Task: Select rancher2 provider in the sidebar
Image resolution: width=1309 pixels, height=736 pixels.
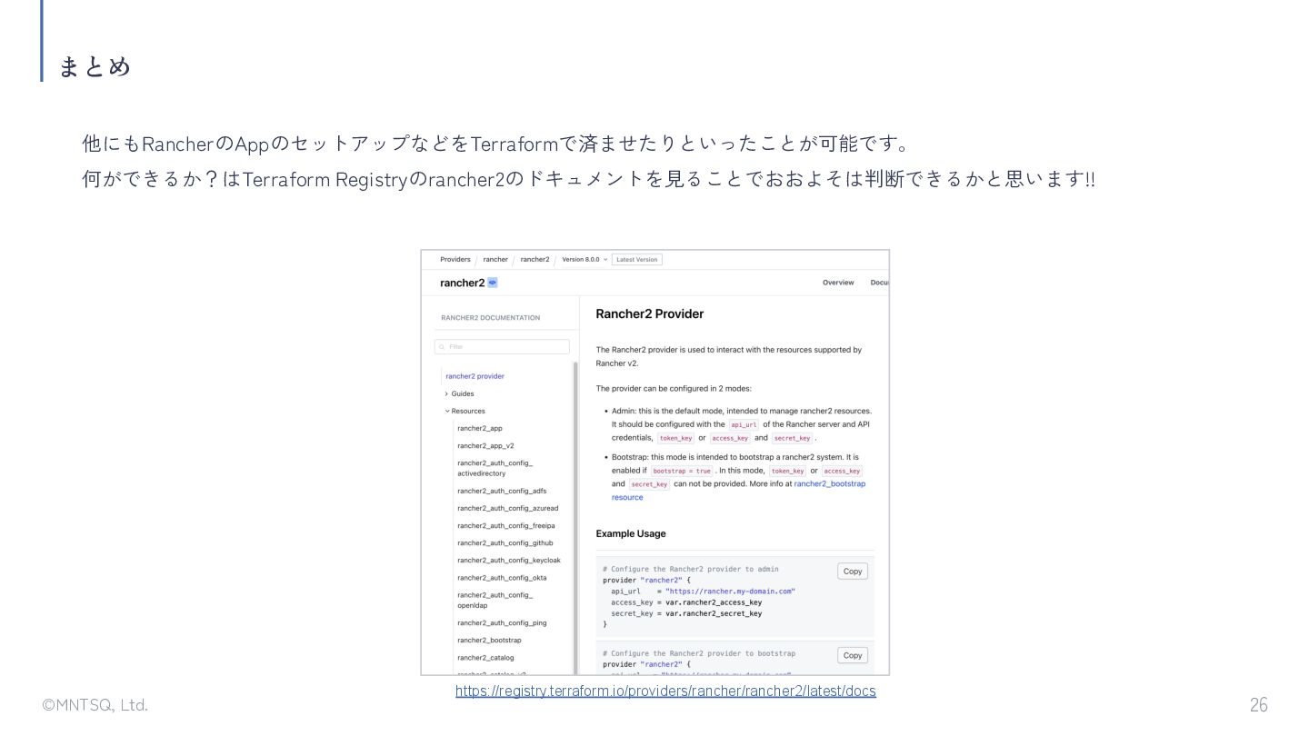Action: coord(475,376)
